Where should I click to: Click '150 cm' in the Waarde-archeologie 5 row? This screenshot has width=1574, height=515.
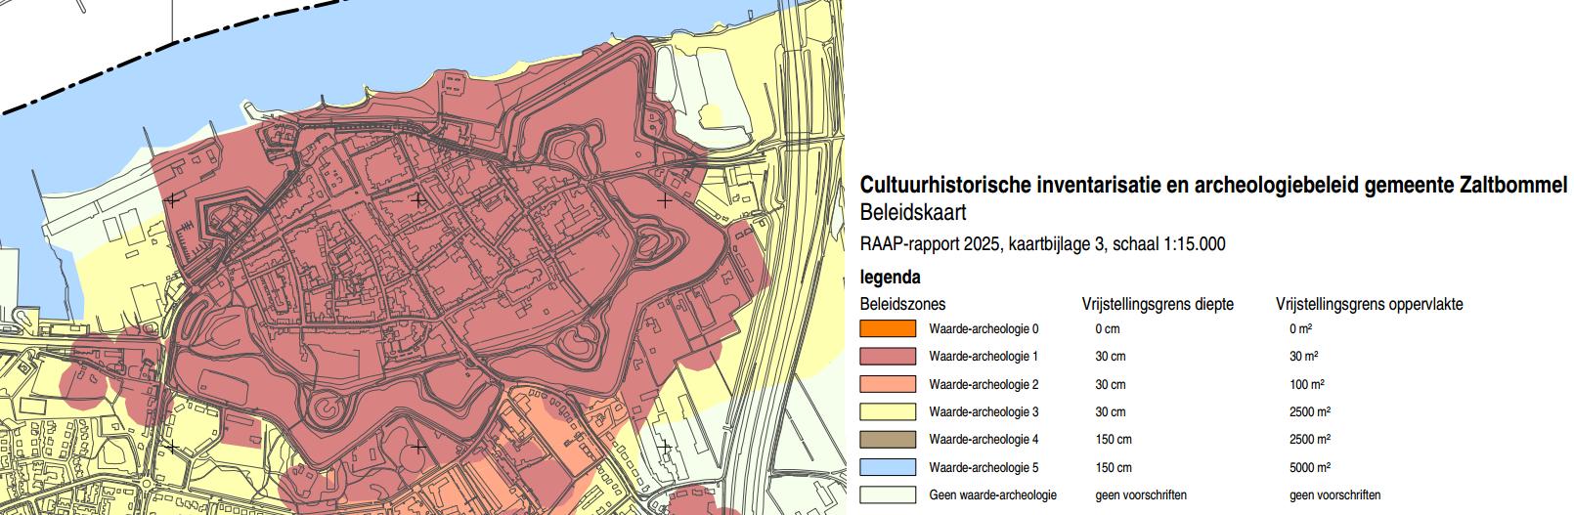1114,467
